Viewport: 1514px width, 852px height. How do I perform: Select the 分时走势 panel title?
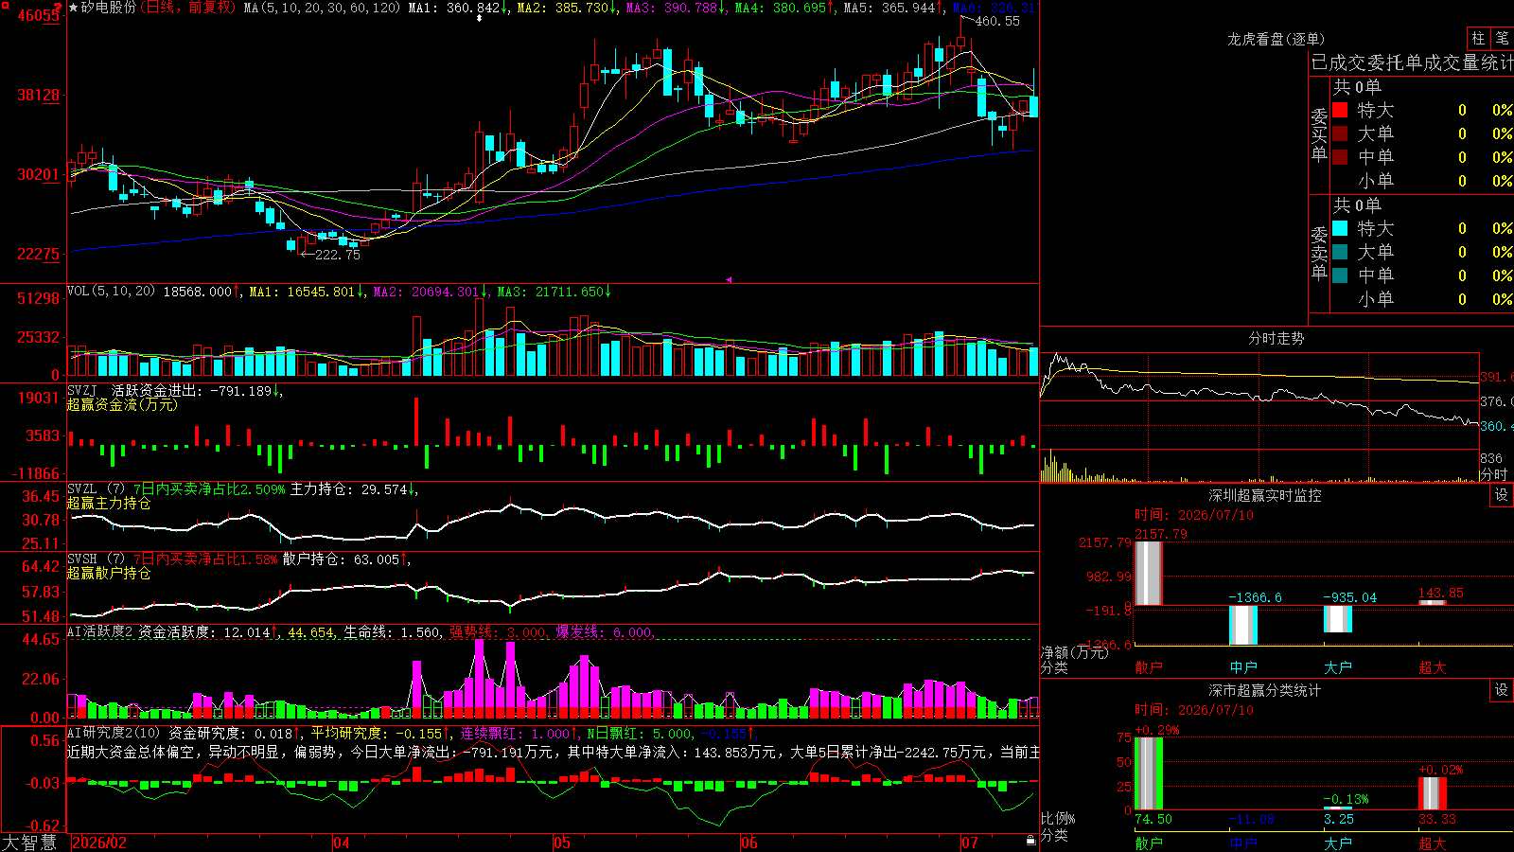1276,338
